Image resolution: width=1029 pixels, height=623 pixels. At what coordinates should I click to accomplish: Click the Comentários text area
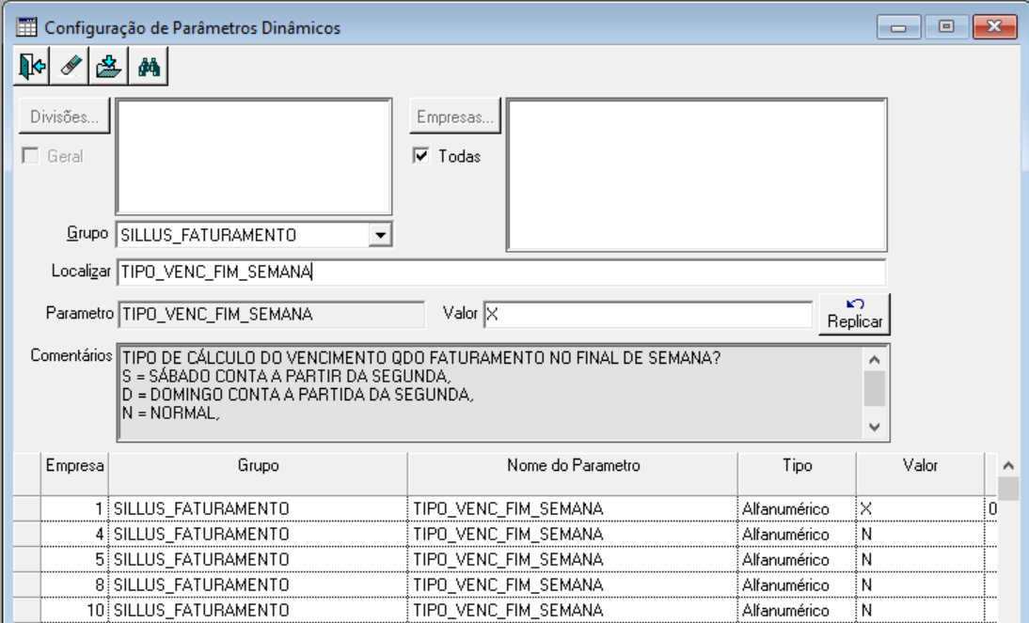click(490, 393)
